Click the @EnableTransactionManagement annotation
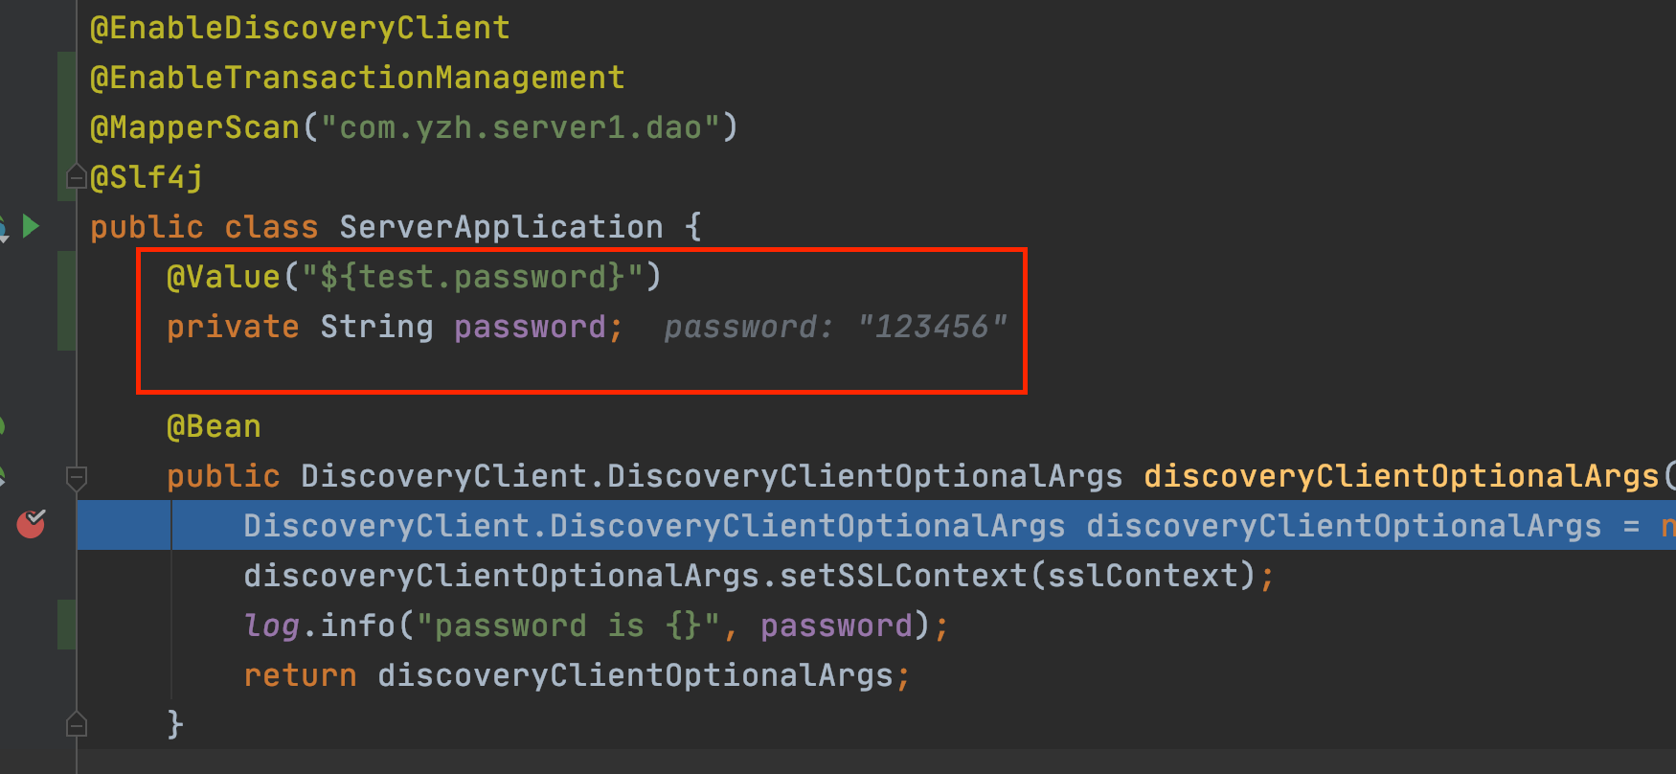Viewport: 1676px width, 774px height. [357, 78]
